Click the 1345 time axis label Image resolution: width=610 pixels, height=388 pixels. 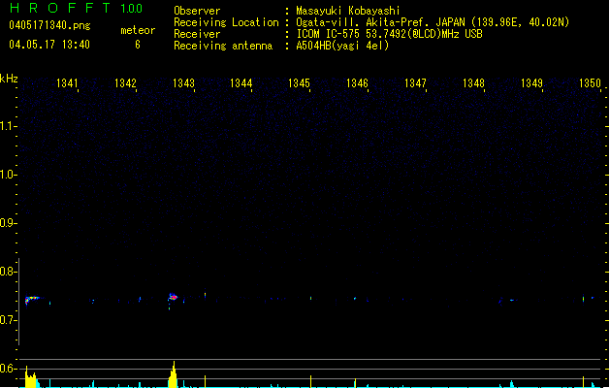click(x=299, y=83)
